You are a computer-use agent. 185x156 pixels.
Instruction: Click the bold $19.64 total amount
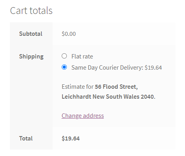point(70,138)
